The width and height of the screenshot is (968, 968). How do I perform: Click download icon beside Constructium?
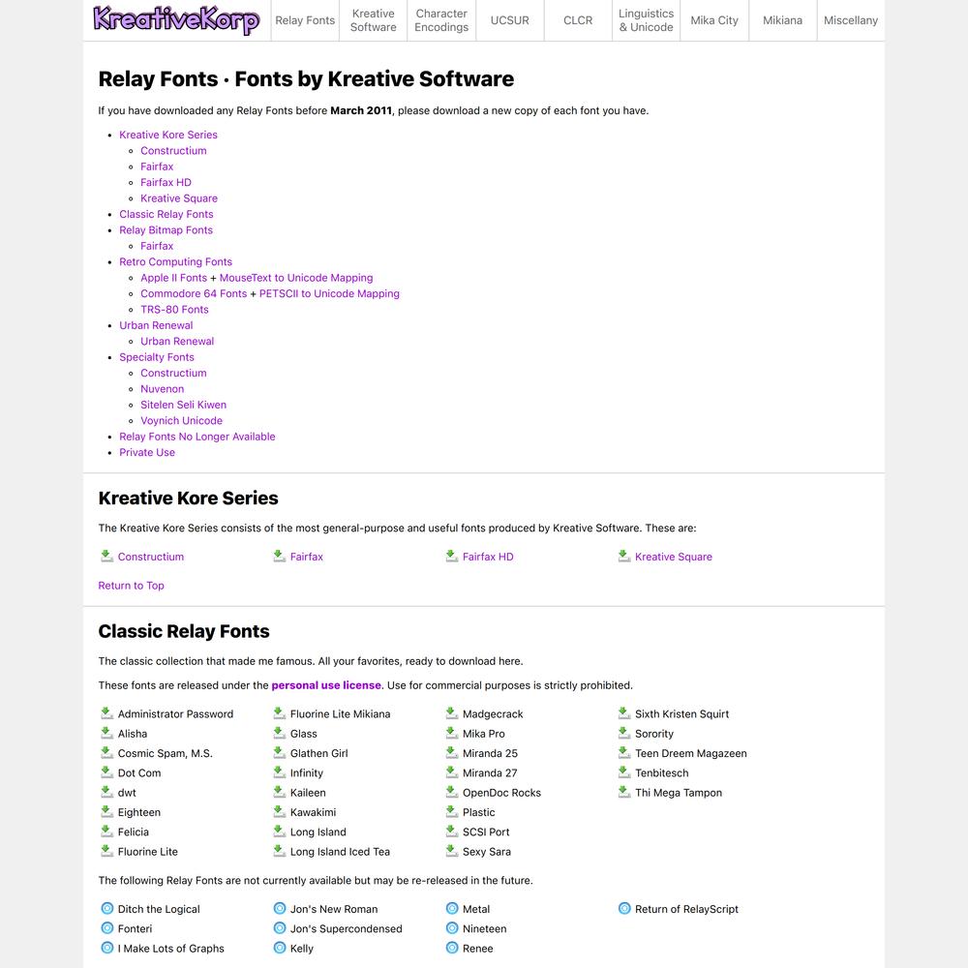pos(106,557)
